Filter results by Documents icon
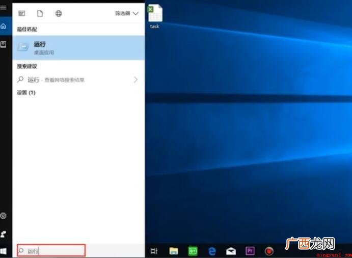The height and width of the screenshot is (258, 352). click(x=40, y=13)
